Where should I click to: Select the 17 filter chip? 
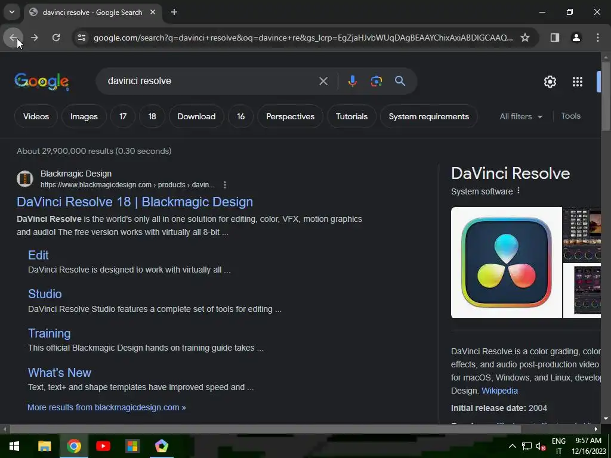pyautogui.click(x=123, y=116)
